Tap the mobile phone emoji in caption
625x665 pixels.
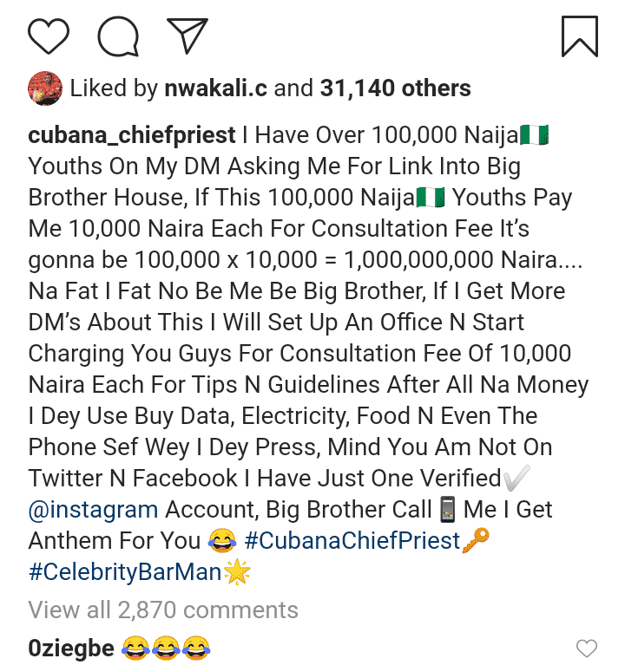coord(449,509)
